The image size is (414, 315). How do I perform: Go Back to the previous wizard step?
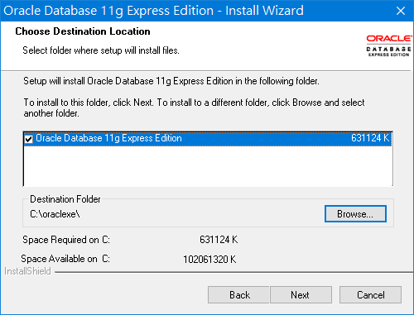(x=238, y=295)
